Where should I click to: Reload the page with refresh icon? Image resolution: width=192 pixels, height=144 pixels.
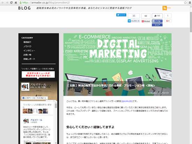pos(12,2)
